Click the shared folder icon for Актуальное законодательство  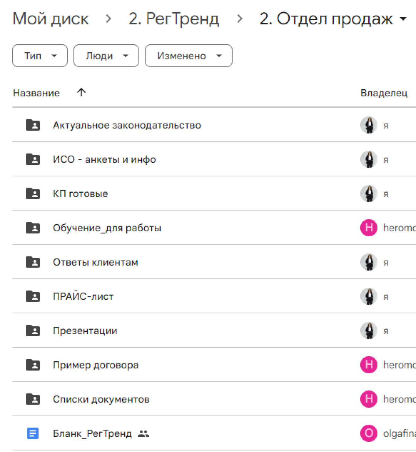click(33, 125)
